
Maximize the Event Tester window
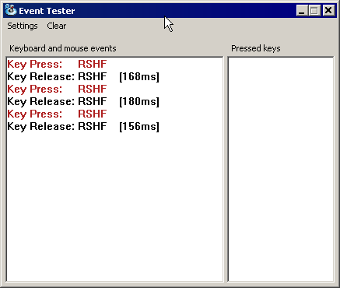click(x=314, y=11)
